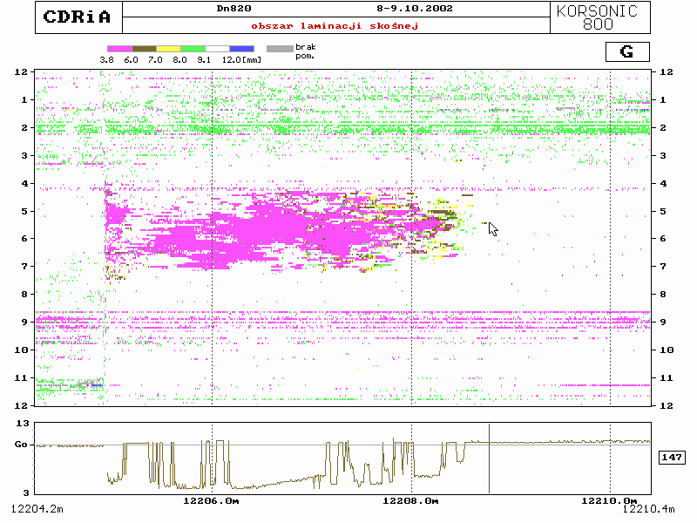Click the 13 label on thickness graph

tap(23, 424)
